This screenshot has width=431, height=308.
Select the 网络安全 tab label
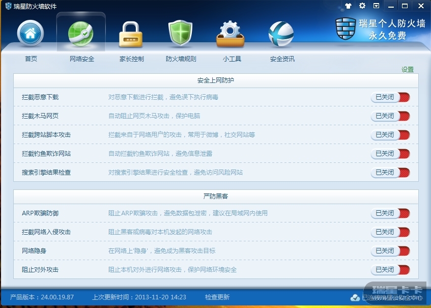coord(81,59)
